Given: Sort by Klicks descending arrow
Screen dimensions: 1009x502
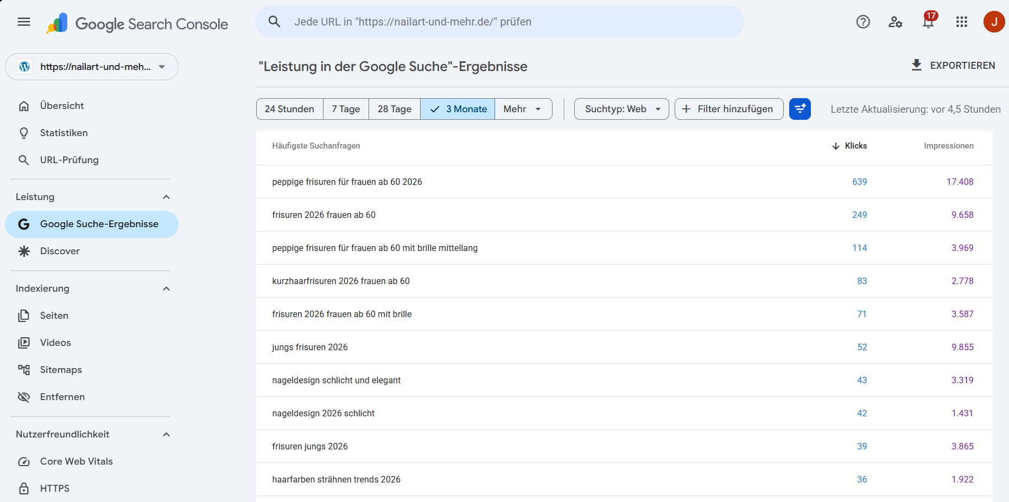Looking at the screenshot, I should [x=836, y=146].
